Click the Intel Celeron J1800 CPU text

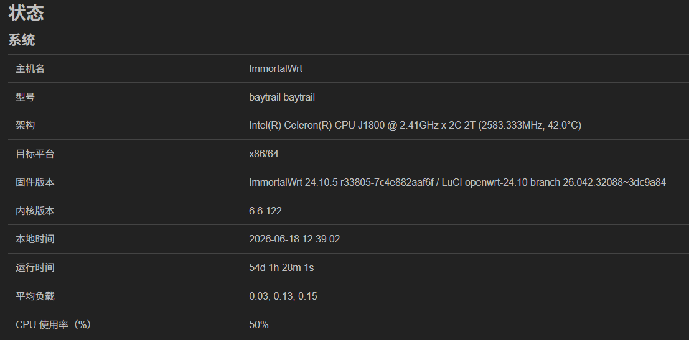point(415,126)
